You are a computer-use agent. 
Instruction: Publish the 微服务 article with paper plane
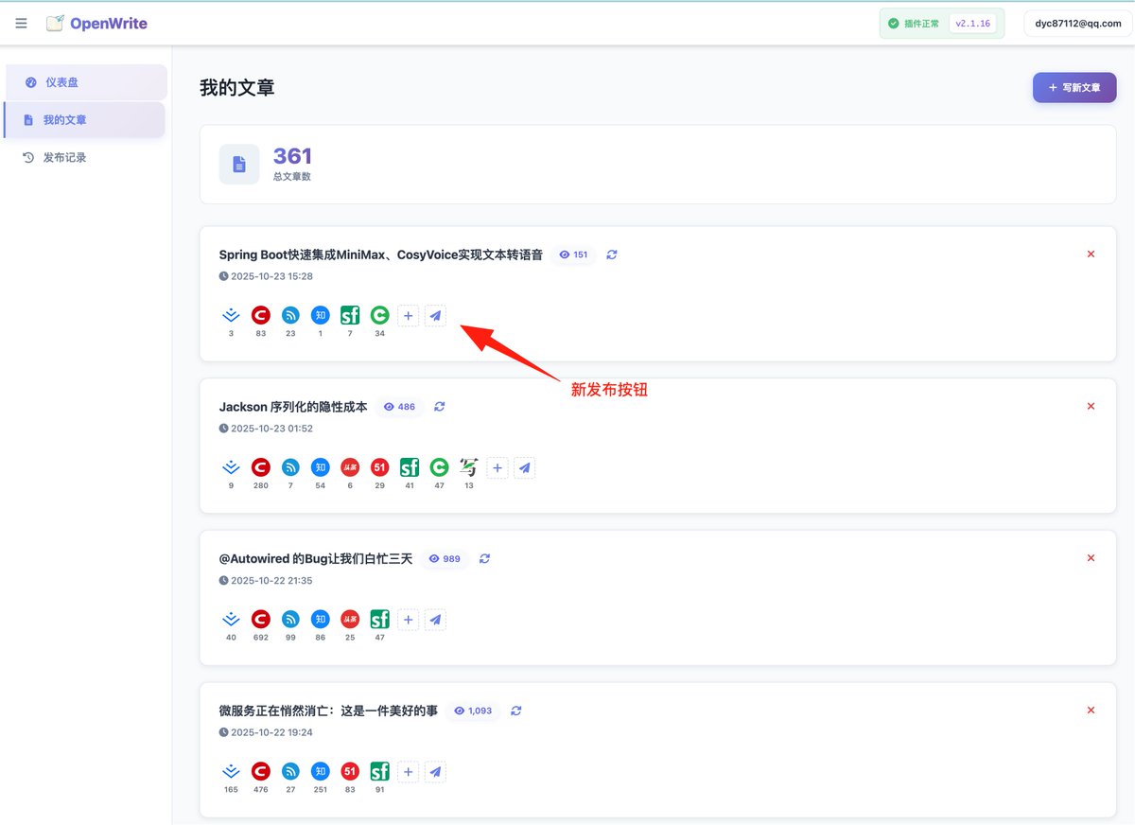tap(435, 771)
